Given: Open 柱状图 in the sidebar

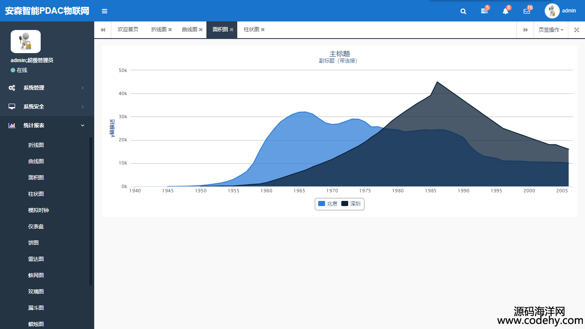Looking at the screenshot, I should [x=36, y=194].
